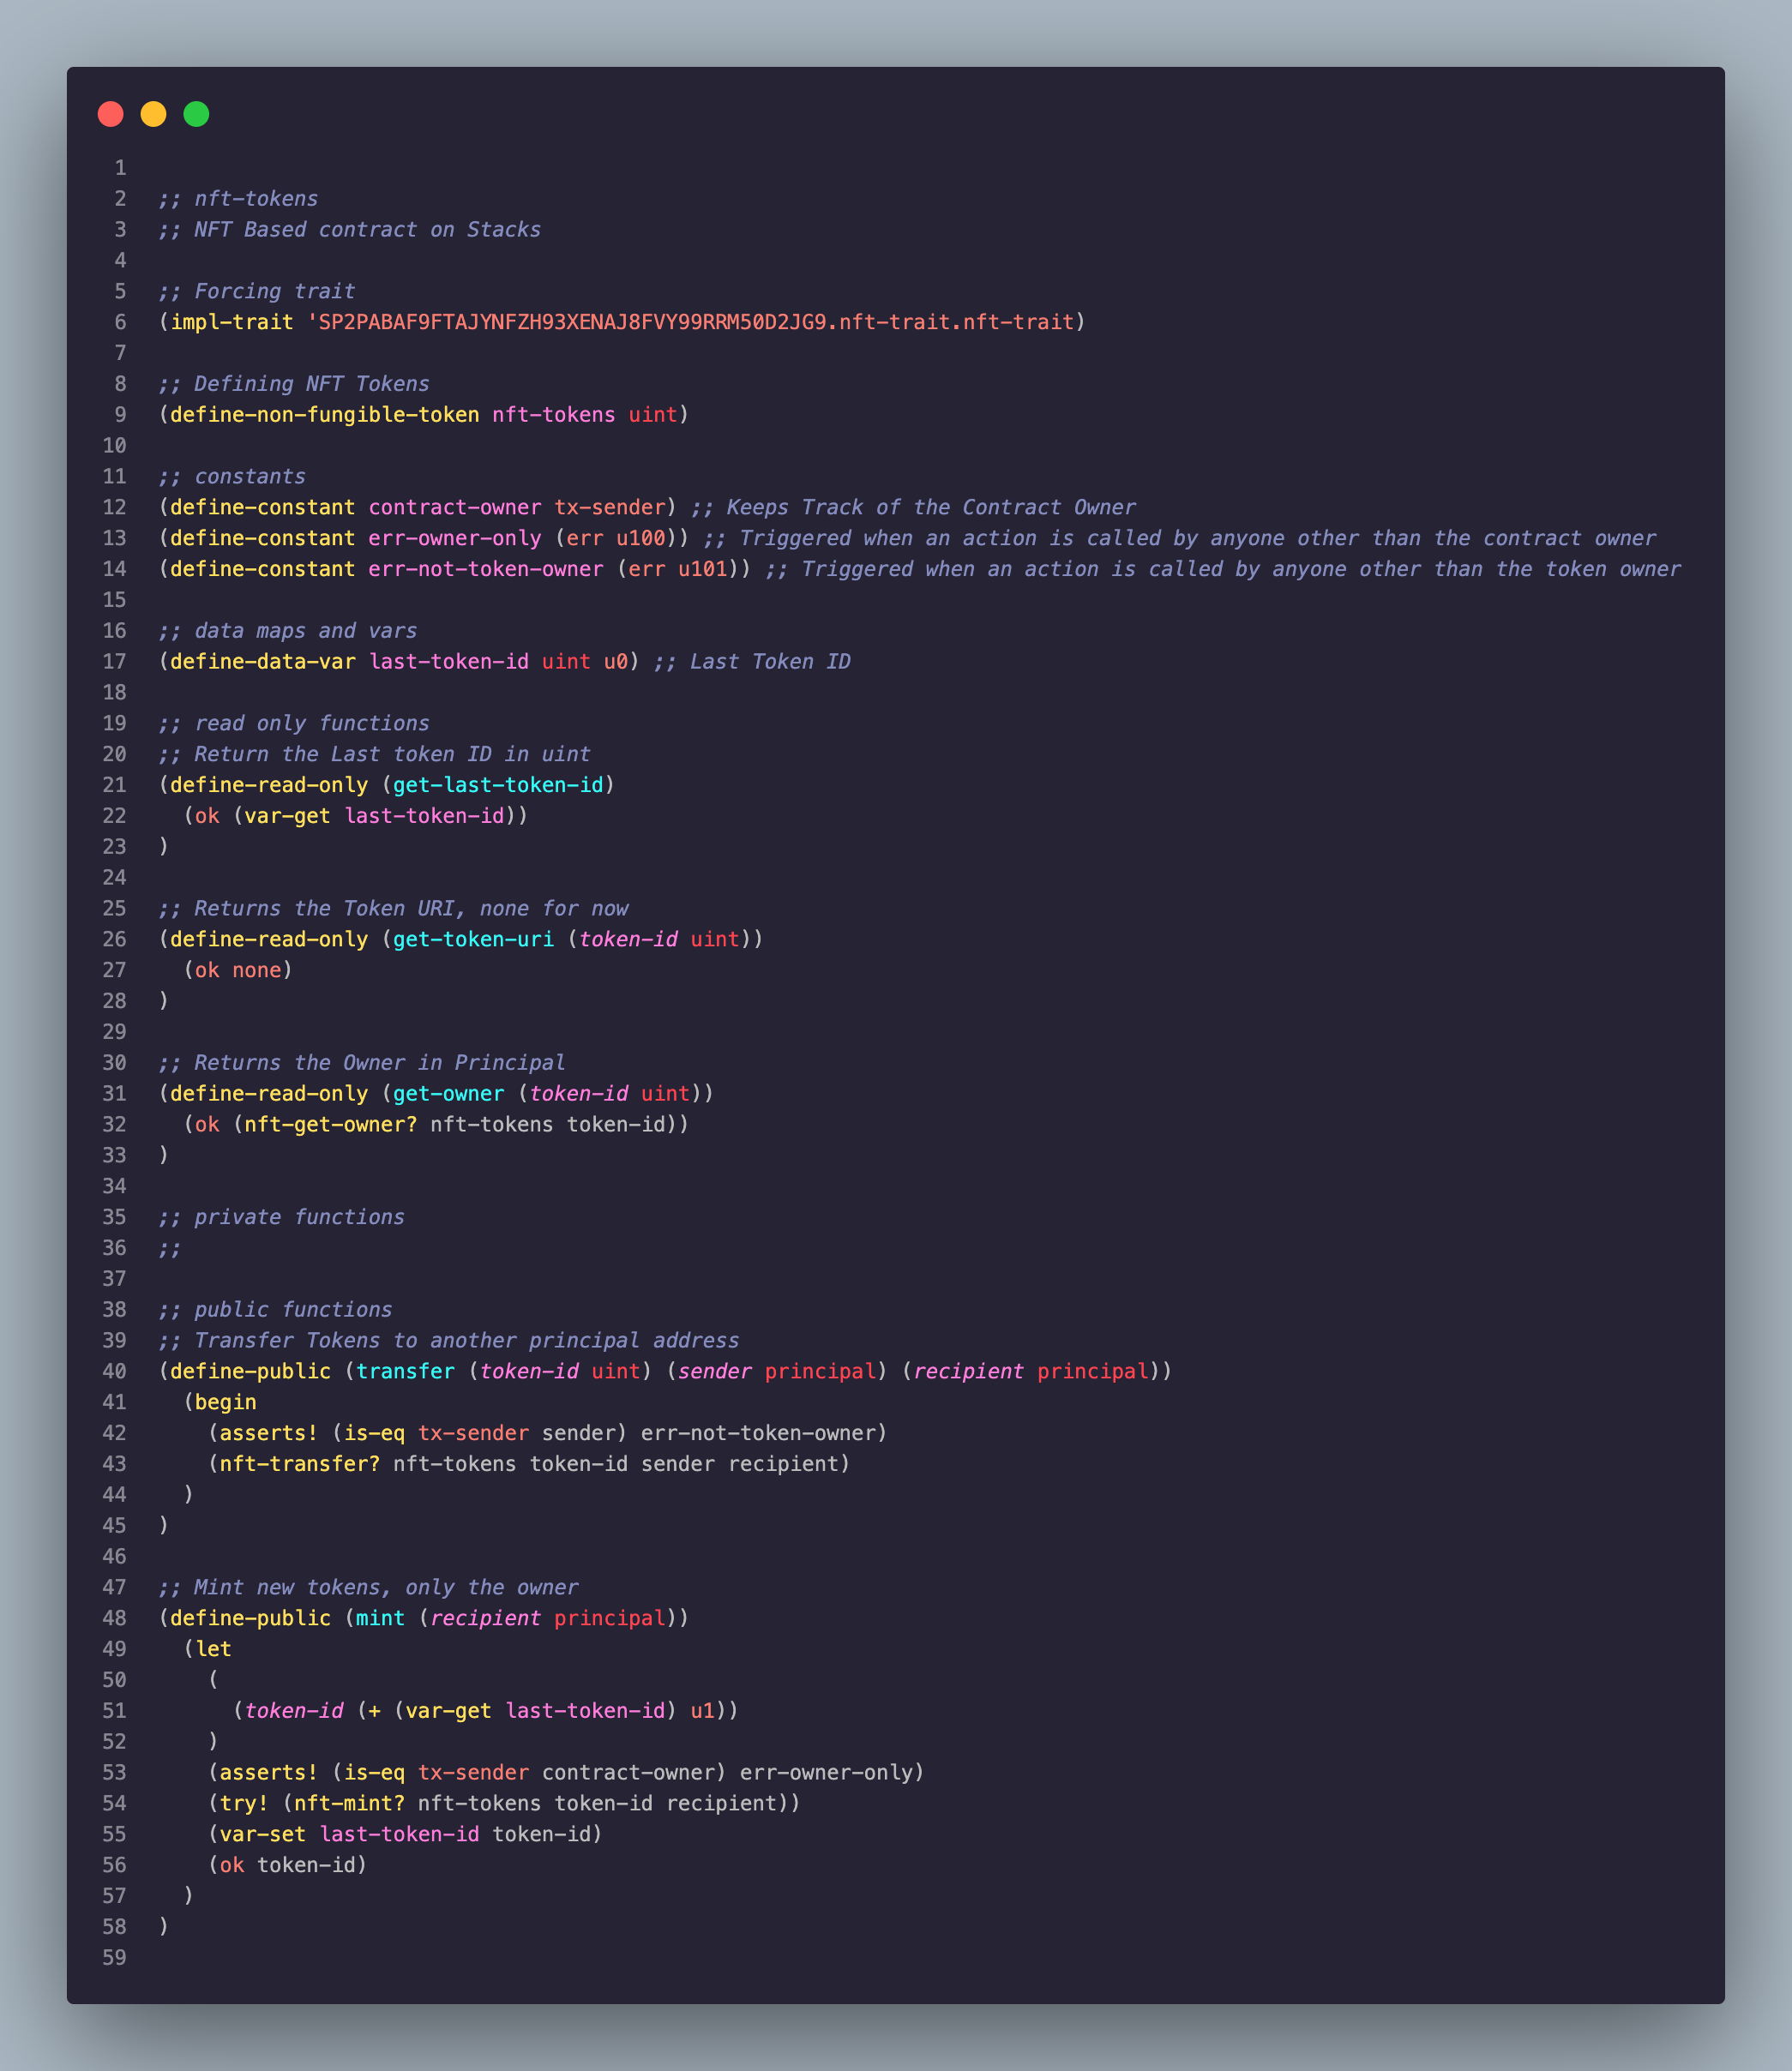
Task: Click the impl-trait keyword on line 6
Action: tap(232, 321)
